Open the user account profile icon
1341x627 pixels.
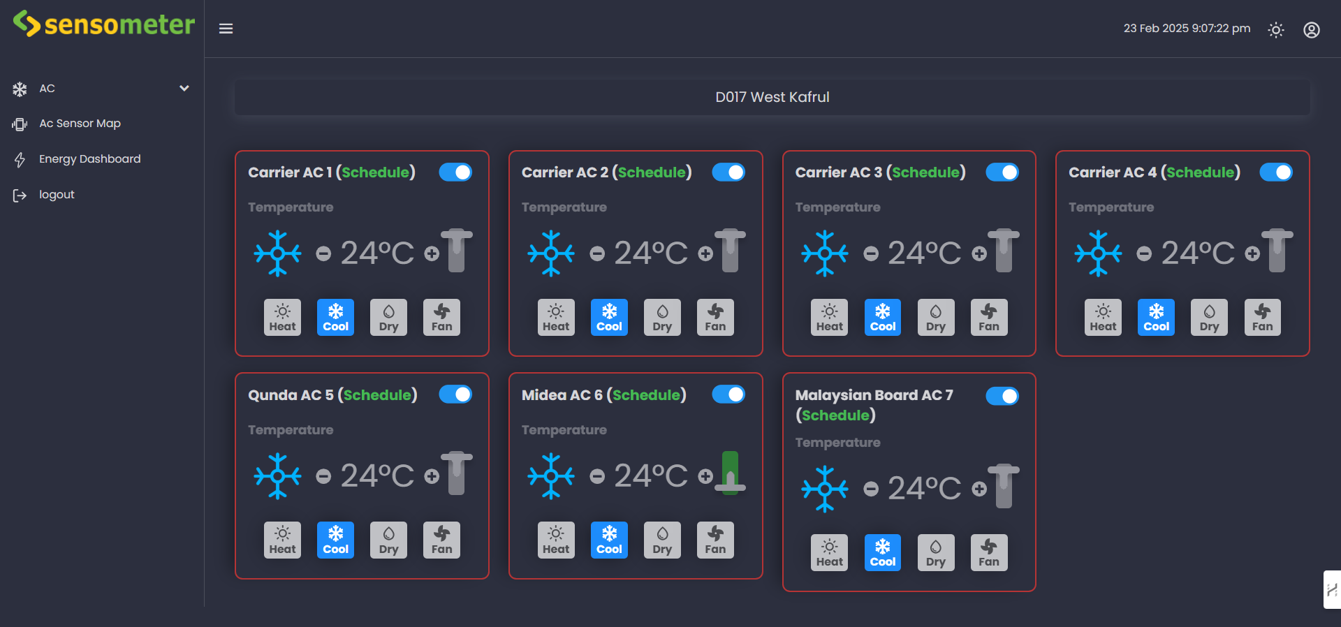[1312, 30]
